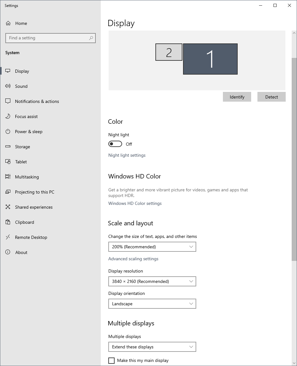Open the Display resolution dropdown
The width and height of the screenshot is (297, 366).
pos(152,281)
